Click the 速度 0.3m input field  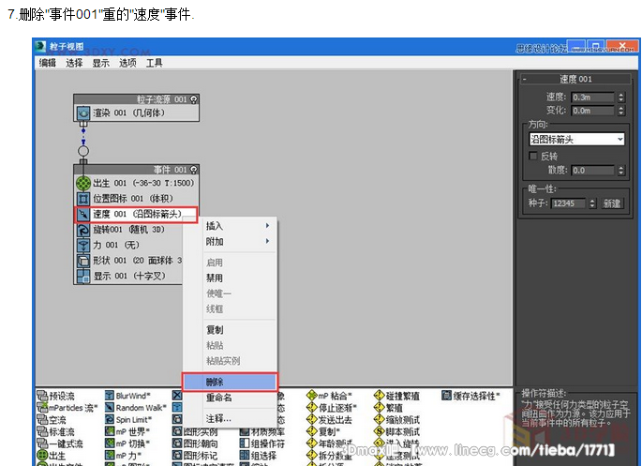(593, 98)
